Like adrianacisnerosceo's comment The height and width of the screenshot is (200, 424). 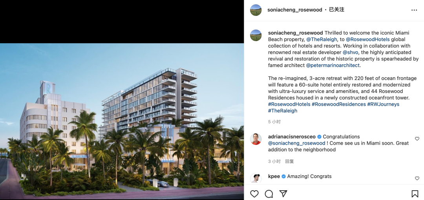[417, 139]
